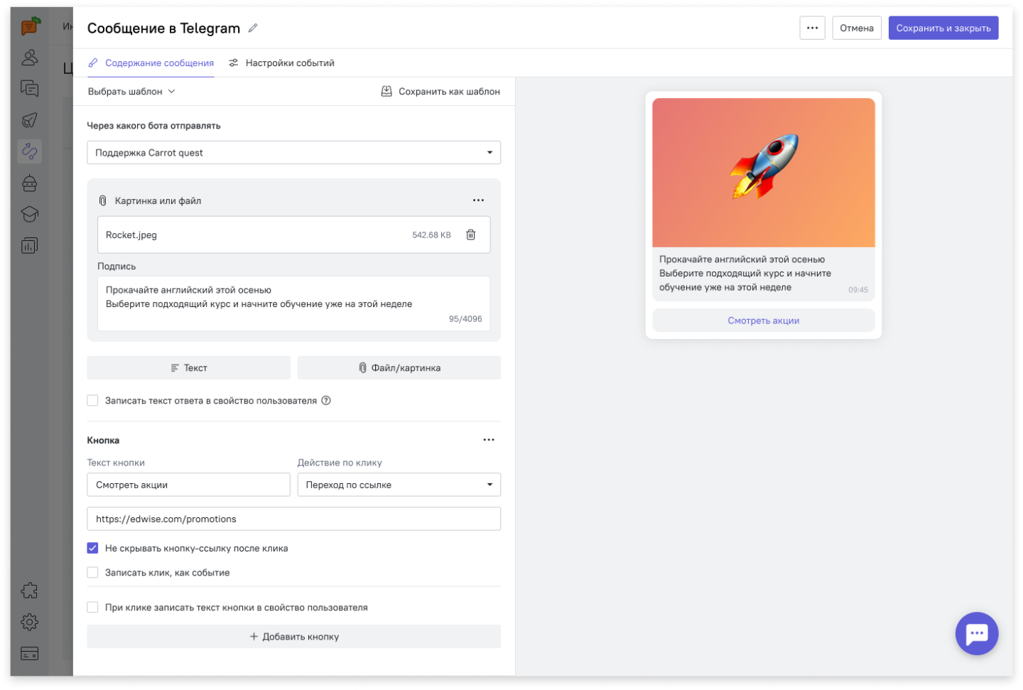Click Смотреть акции in the preview
This screenshot has height=690, width=1023.
click(x=763, y=320)
